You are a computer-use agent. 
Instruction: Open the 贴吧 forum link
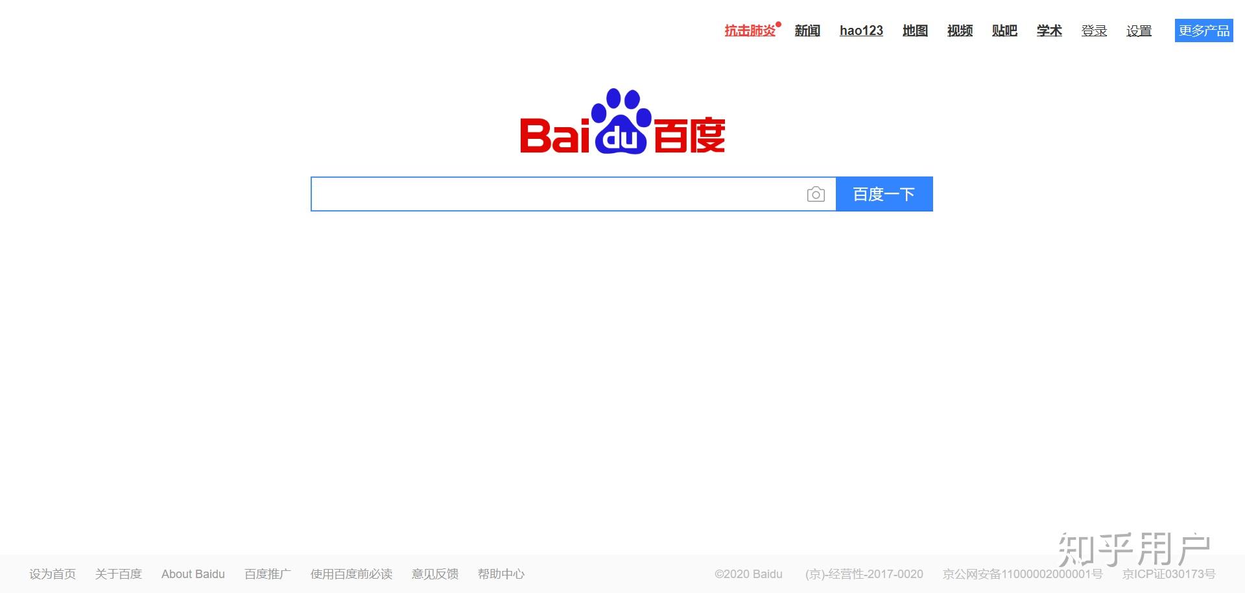tap(1004, 30)
